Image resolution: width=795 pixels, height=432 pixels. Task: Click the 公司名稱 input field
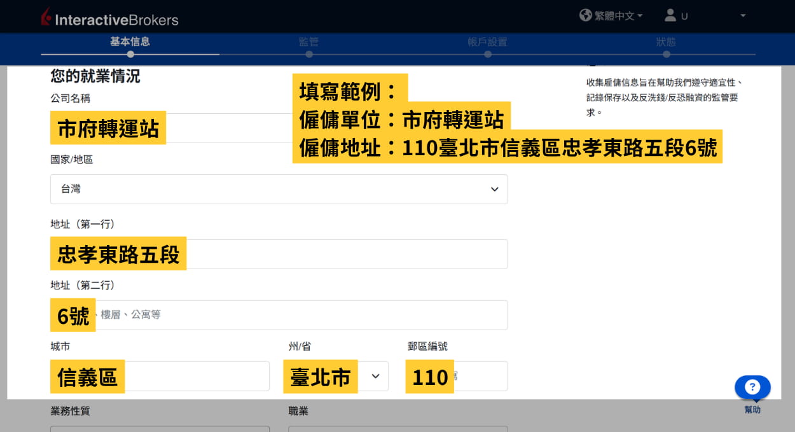pos(279,128)
